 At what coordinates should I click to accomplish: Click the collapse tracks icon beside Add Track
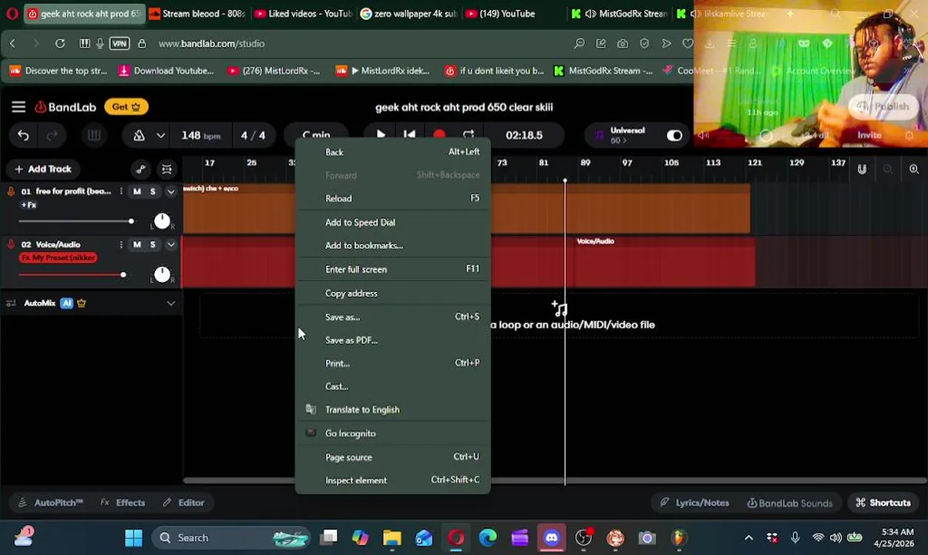(166, 169)
